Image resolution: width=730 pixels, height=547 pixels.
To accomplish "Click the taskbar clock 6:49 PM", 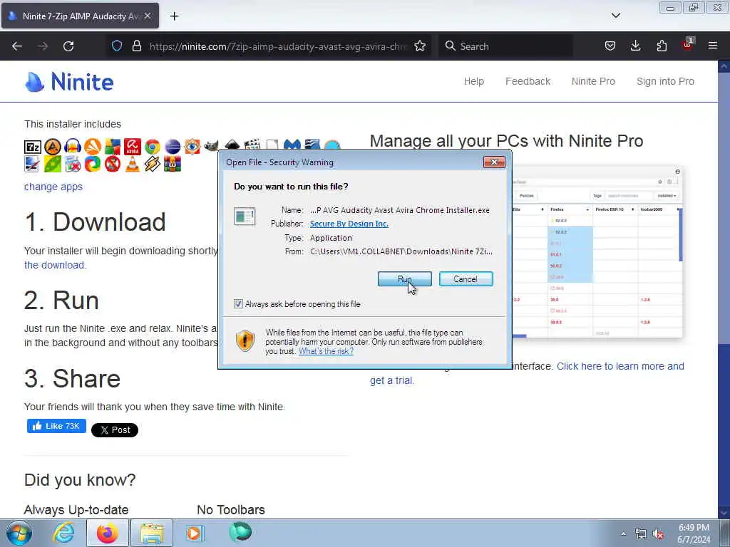I will point(694,528).
